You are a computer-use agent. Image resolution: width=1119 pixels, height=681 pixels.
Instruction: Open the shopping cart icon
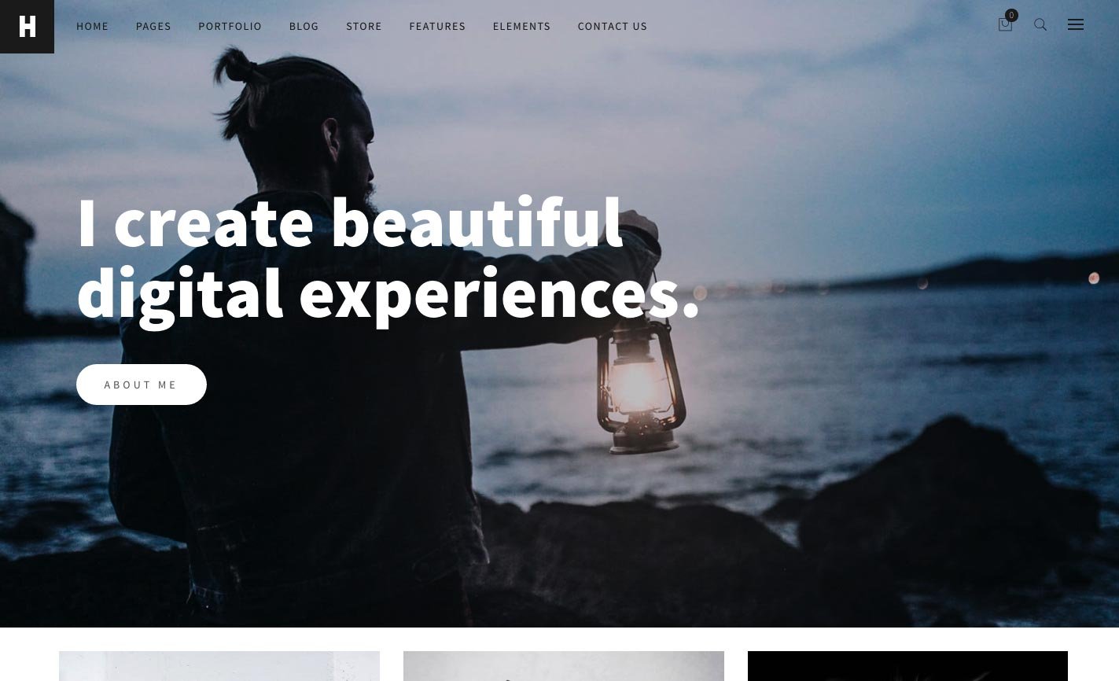coord(1004,25)
